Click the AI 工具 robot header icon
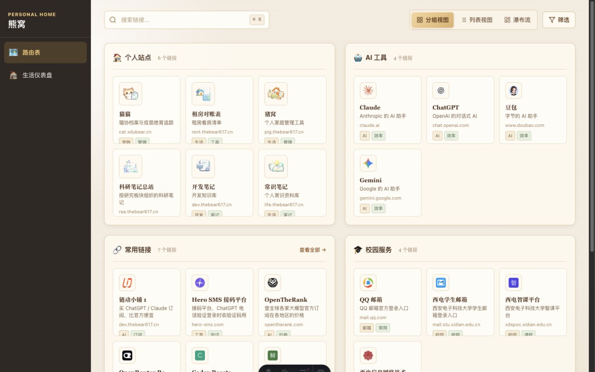The image size is (595, 372). coord(358,58)
